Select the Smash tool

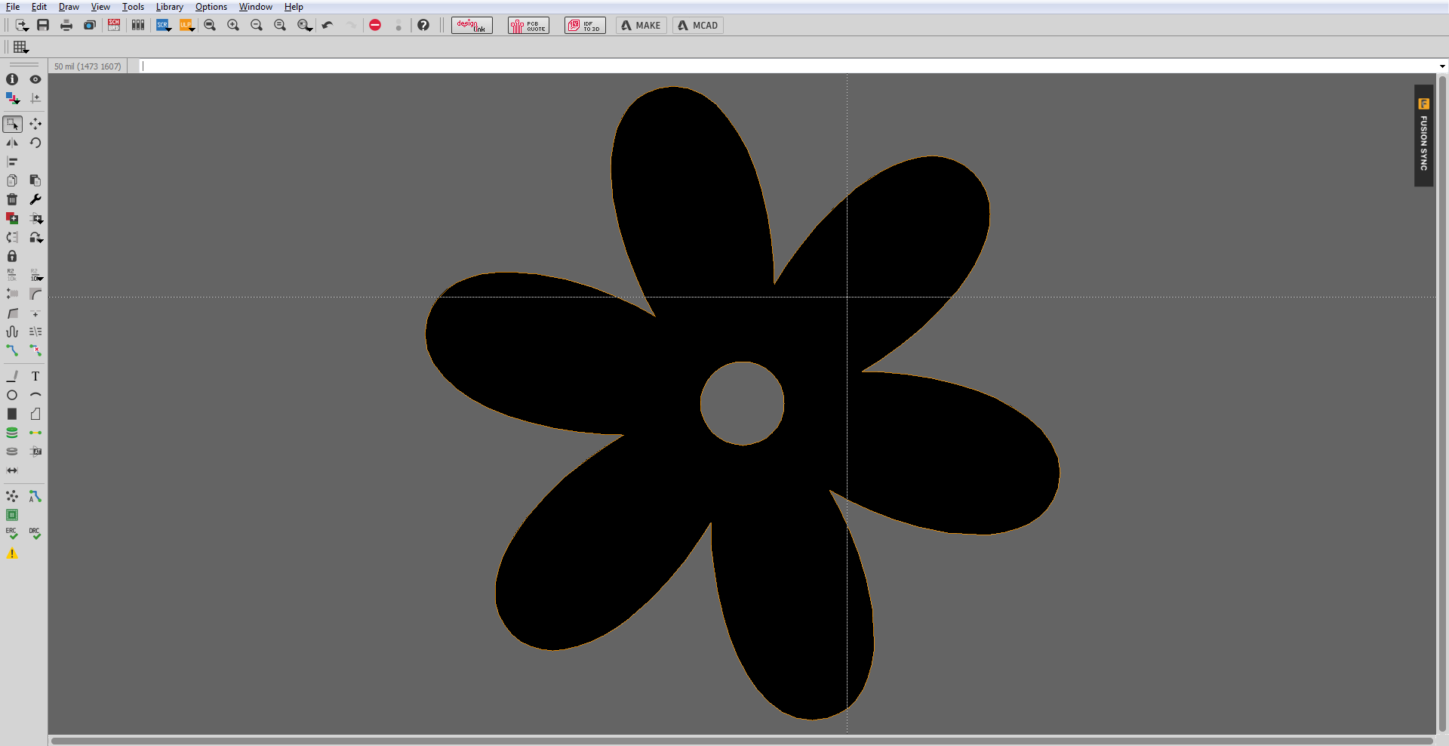12,294
